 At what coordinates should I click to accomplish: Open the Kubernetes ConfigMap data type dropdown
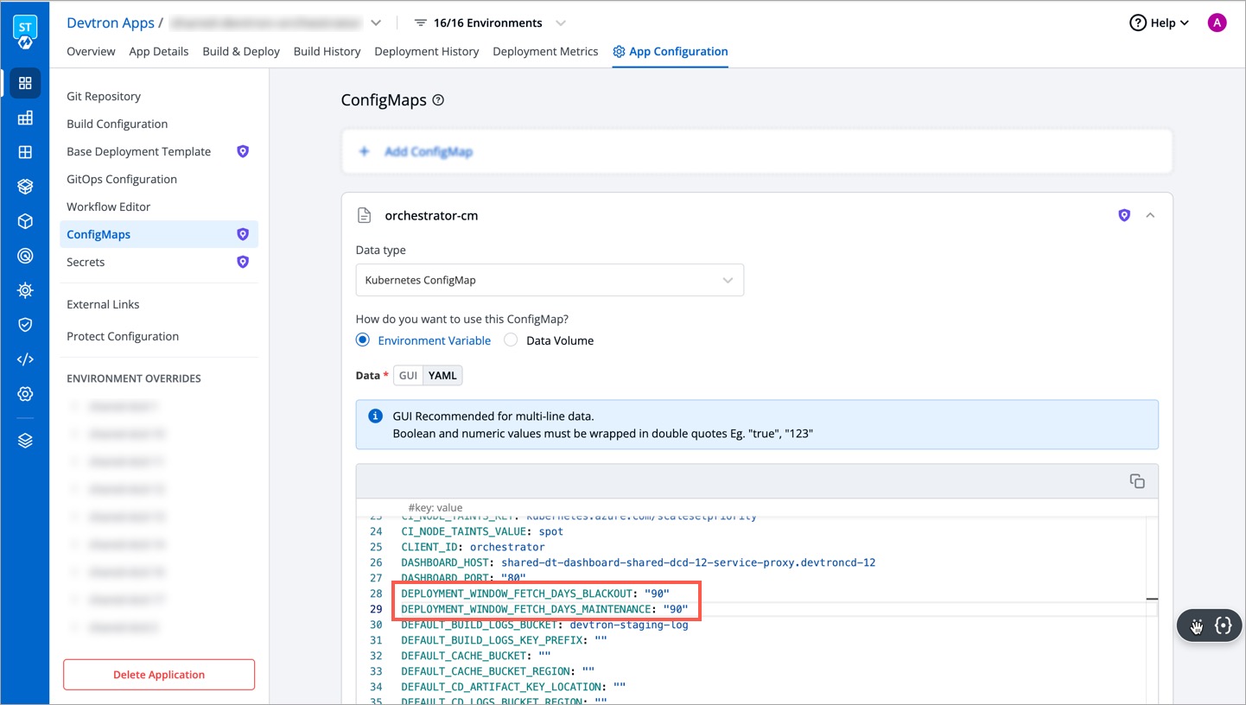pos(550,280)
